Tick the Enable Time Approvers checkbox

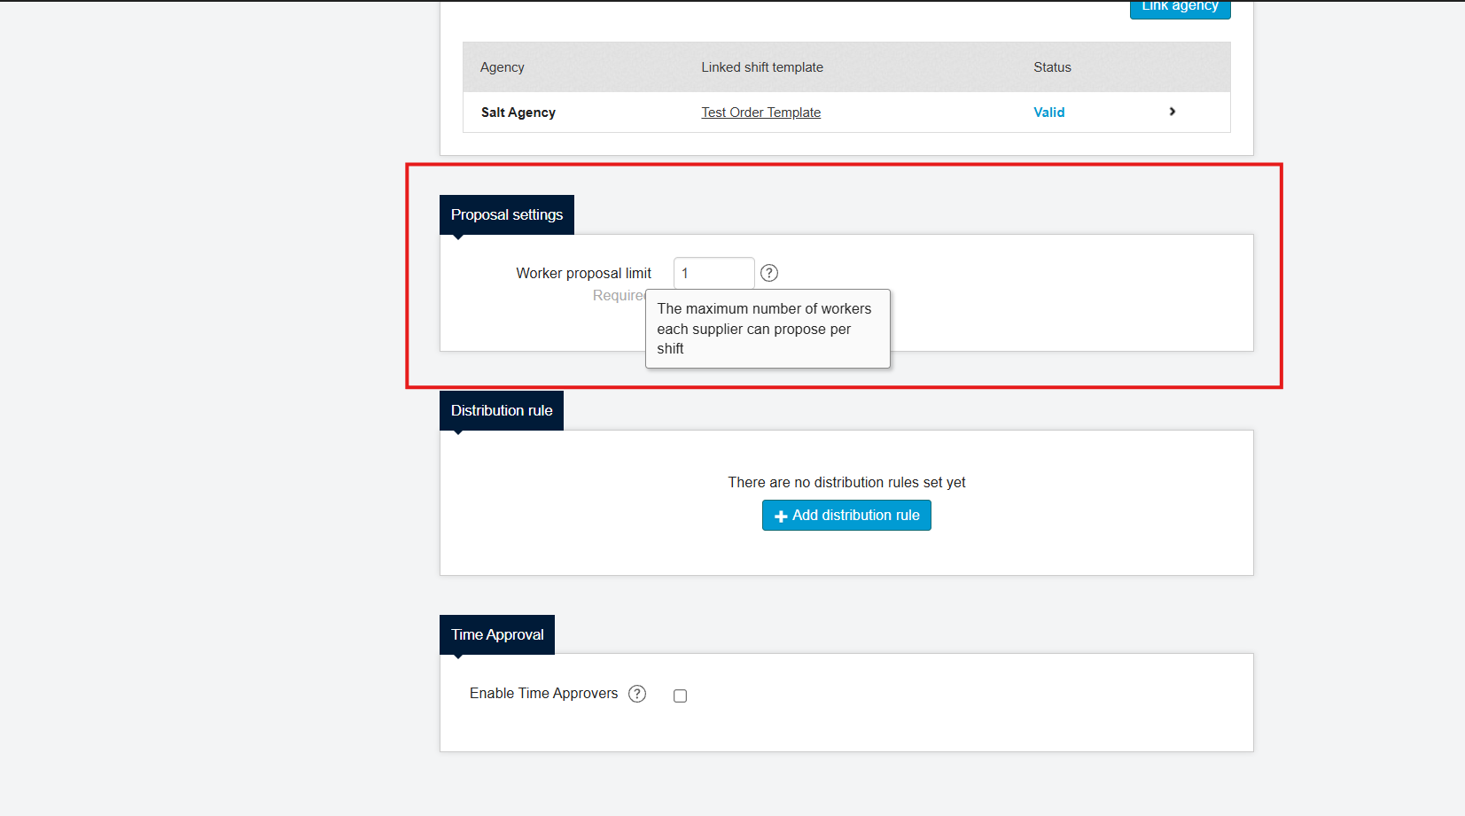click(x=680, y=696)
